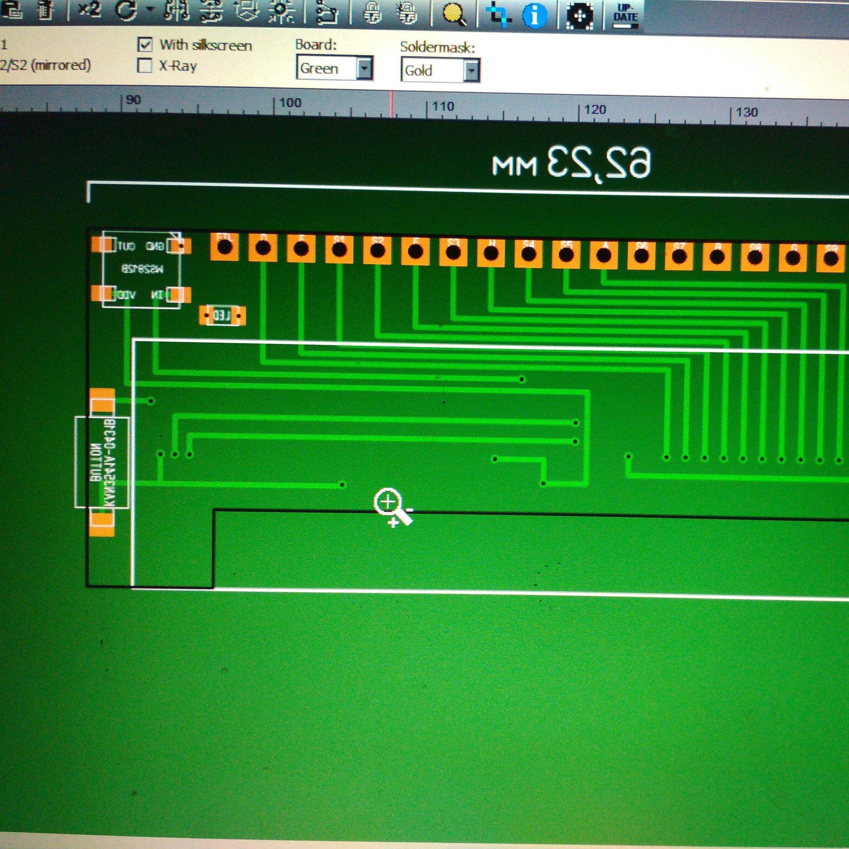The image size is (849, 849).
Task: Click the LED component pad
Action: point(222,316)
